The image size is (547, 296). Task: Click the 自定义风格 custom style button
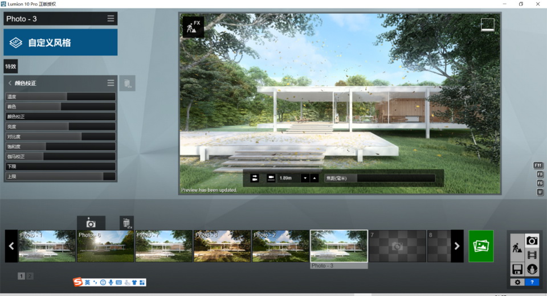coord(60,43)
